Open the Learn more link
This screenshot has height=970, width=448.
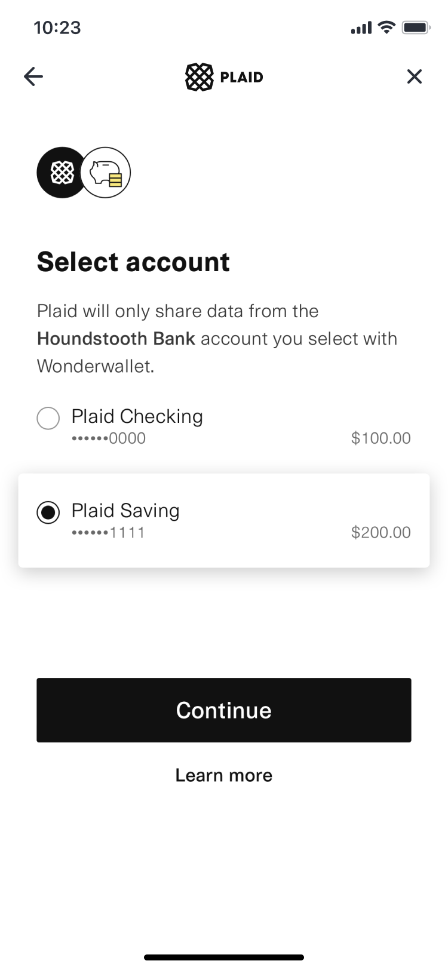tap(224, 775)
